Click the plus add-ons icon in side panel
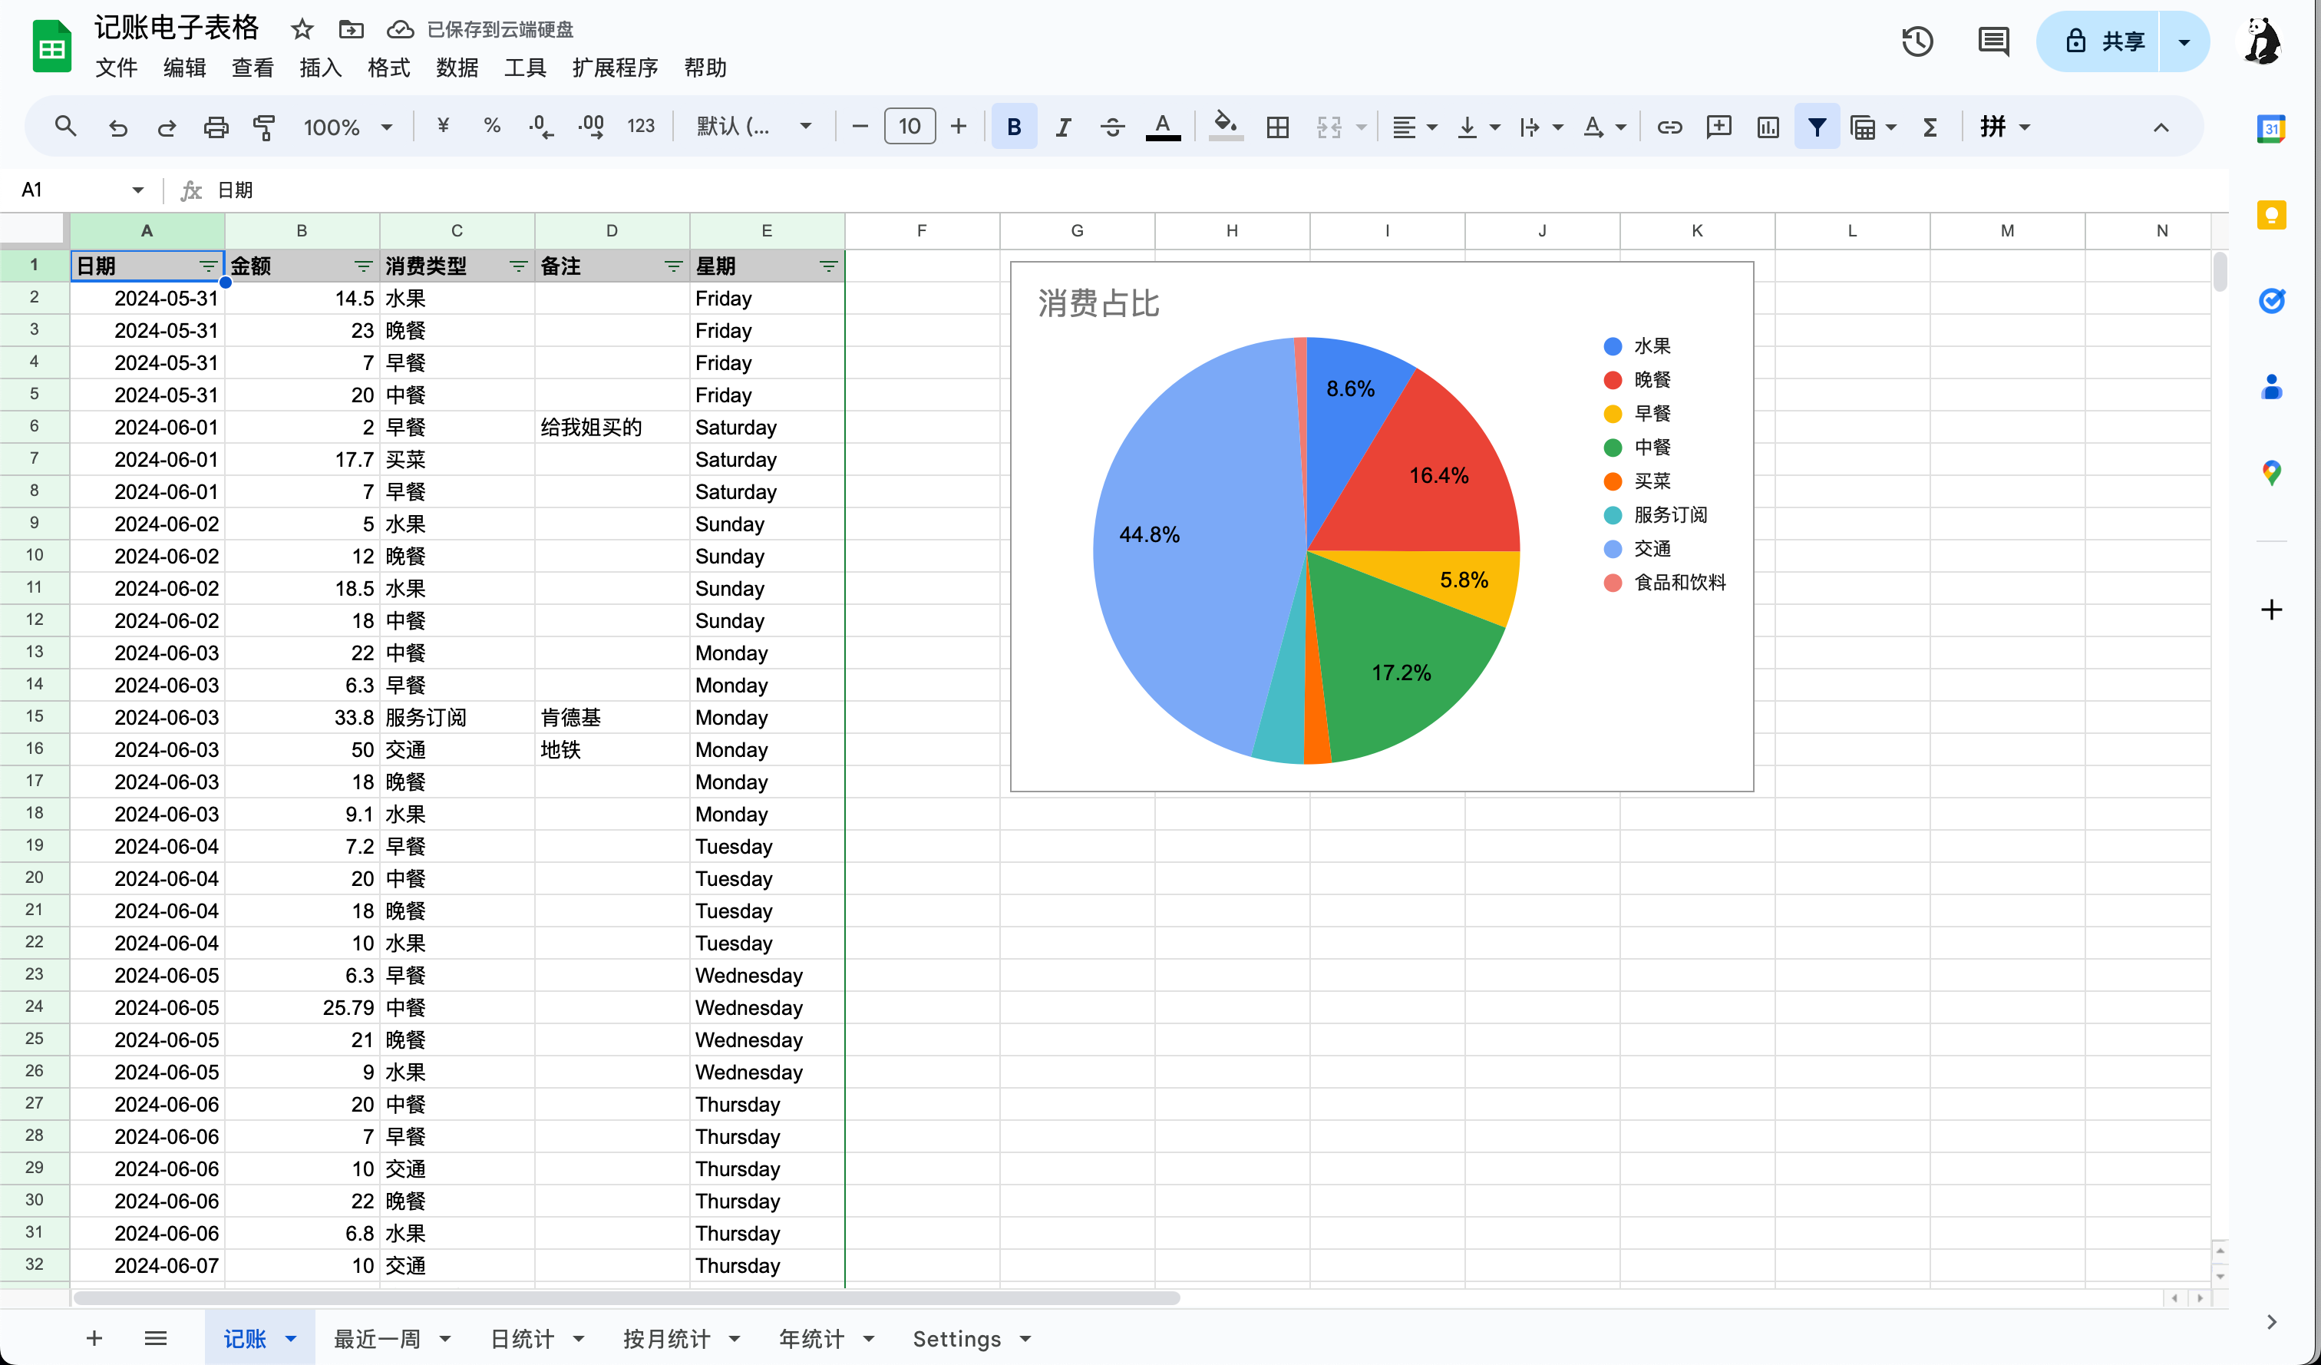Image resolution: width=2321 pixels, height=1365 pixels. (2271, 610)
